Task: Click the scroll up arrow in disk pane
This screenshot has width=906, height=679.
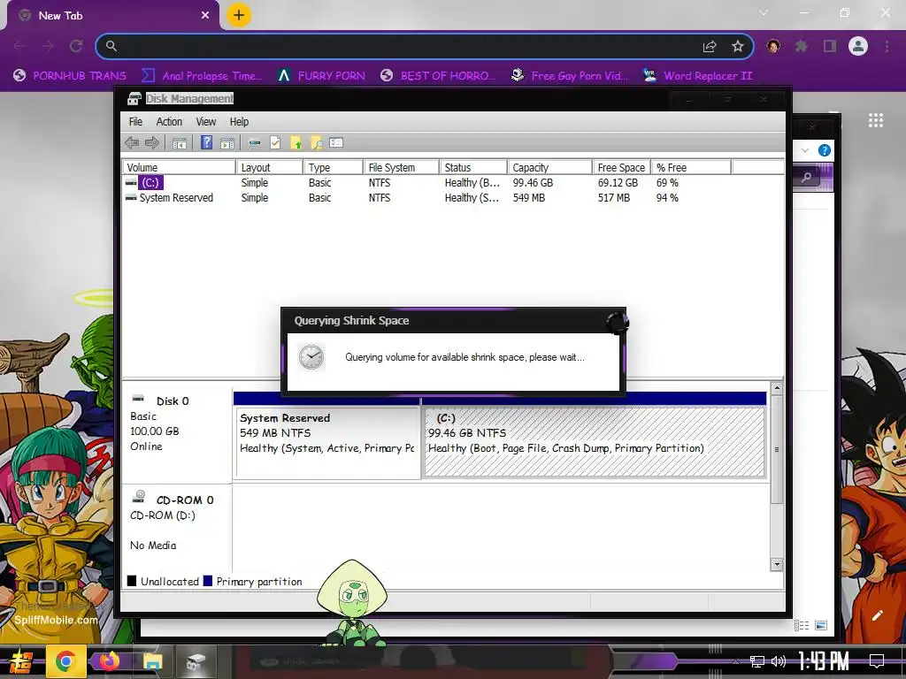Action: pos(777,389)
